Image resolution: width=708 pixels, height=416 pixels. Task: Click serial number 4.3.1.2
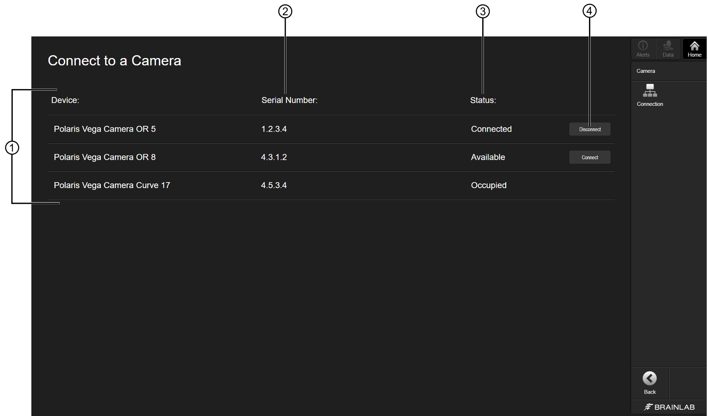[x=274, y=157]
